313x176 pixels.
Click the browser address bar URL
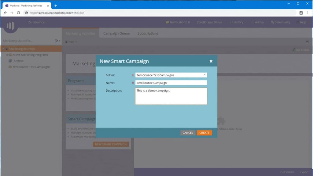point(57,13)
